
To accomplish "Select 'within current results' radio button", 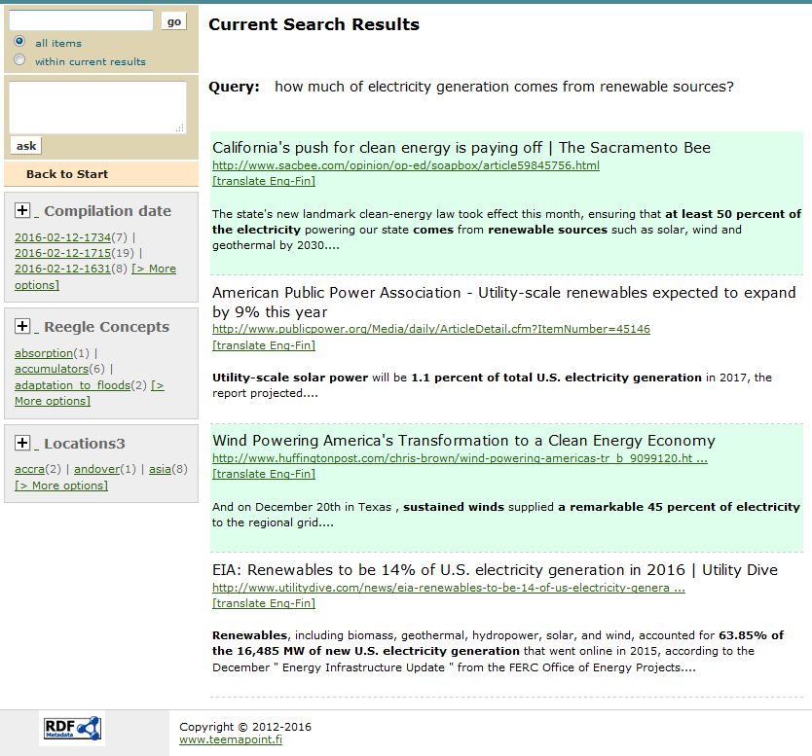I will tap(19, 59).
